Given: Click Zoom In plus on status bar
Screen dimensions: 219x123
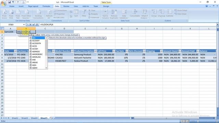Looking at the screenshot, I should (x=217, y=121).
